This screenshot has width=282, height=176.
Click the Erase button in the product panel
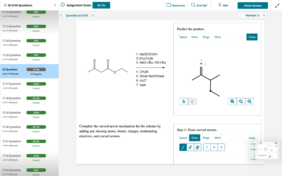(252, 36)
